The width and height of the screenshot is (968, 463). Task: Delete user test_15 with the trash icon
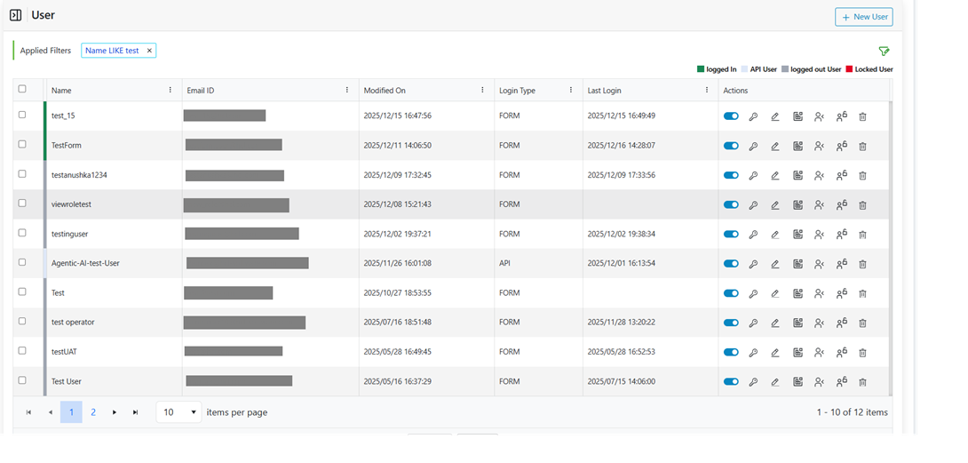pos(863,116)
